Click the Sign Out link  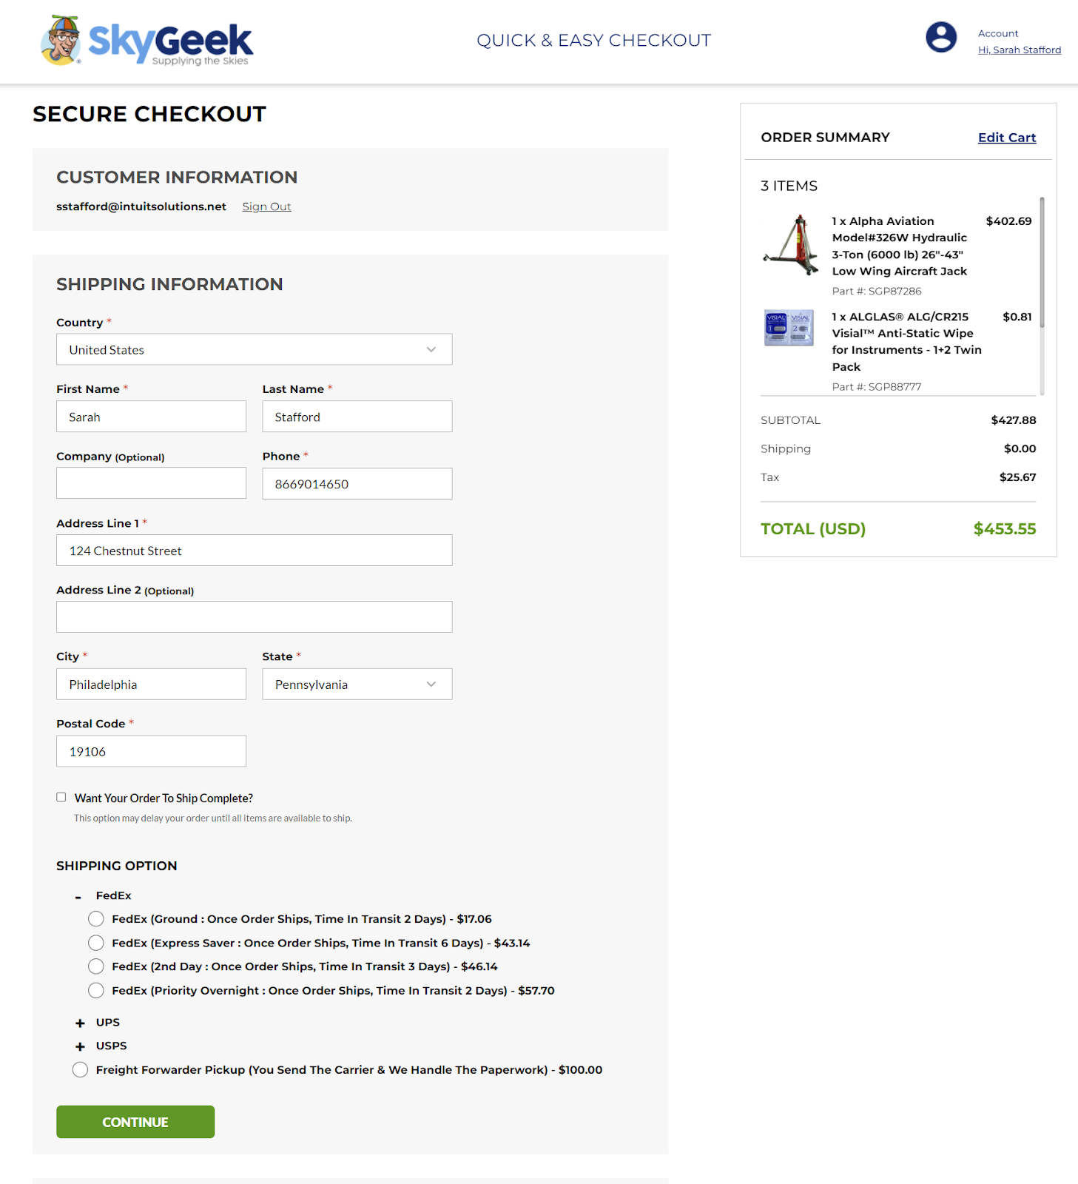[266, 206]
